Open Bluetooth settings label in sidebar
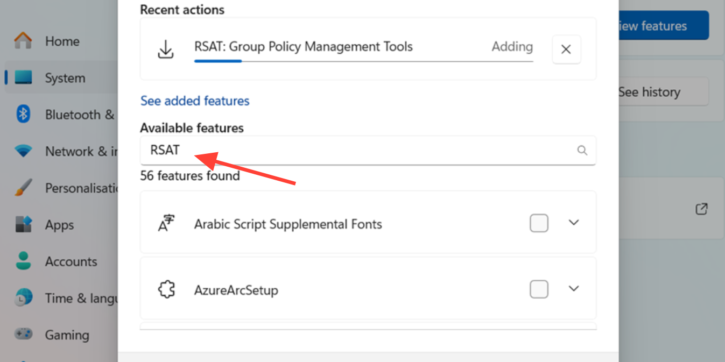The height and width of the screenshot is (362, 725). tap(80, 115)
